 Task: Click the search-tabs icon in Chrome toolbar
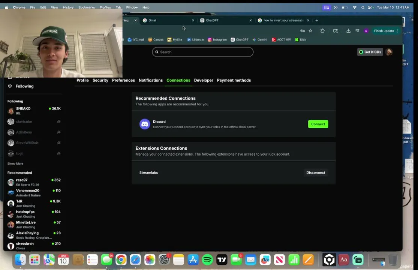point(336,31)
